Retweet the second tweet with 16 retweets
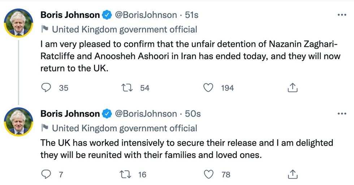Image resolution: width=354 pixels, height=185 pixels. click(x=126, y=175)
